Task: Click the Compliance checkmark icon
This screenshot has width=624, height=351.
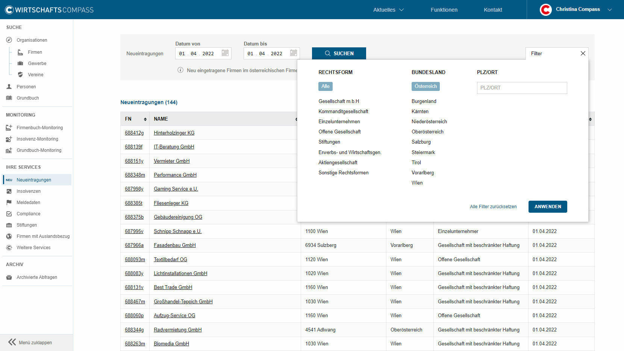Action: coord(9,214)
